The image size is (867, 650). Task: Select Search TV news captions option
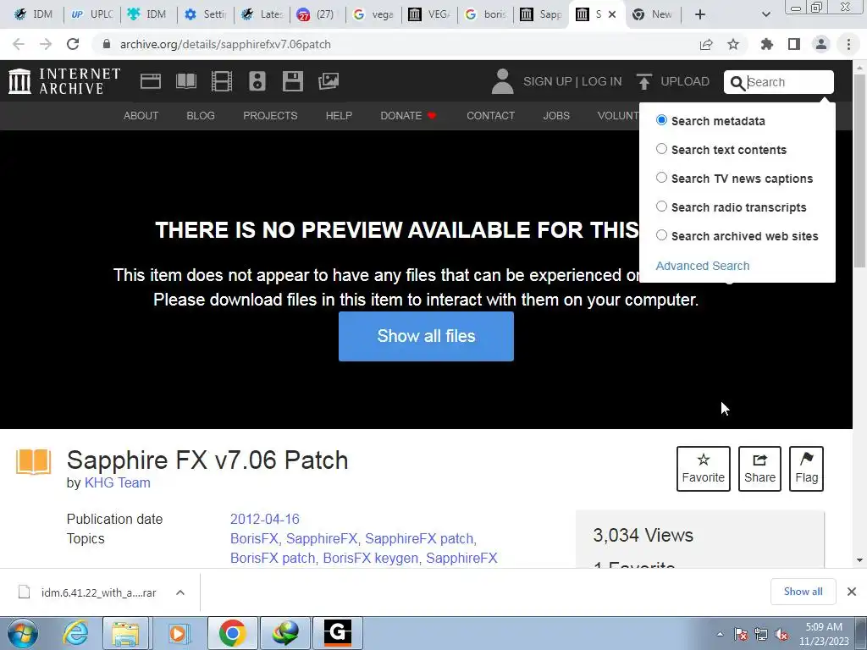(x=661, y=178)
